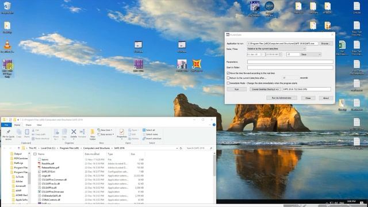Click the Start in folder input field

290,67
